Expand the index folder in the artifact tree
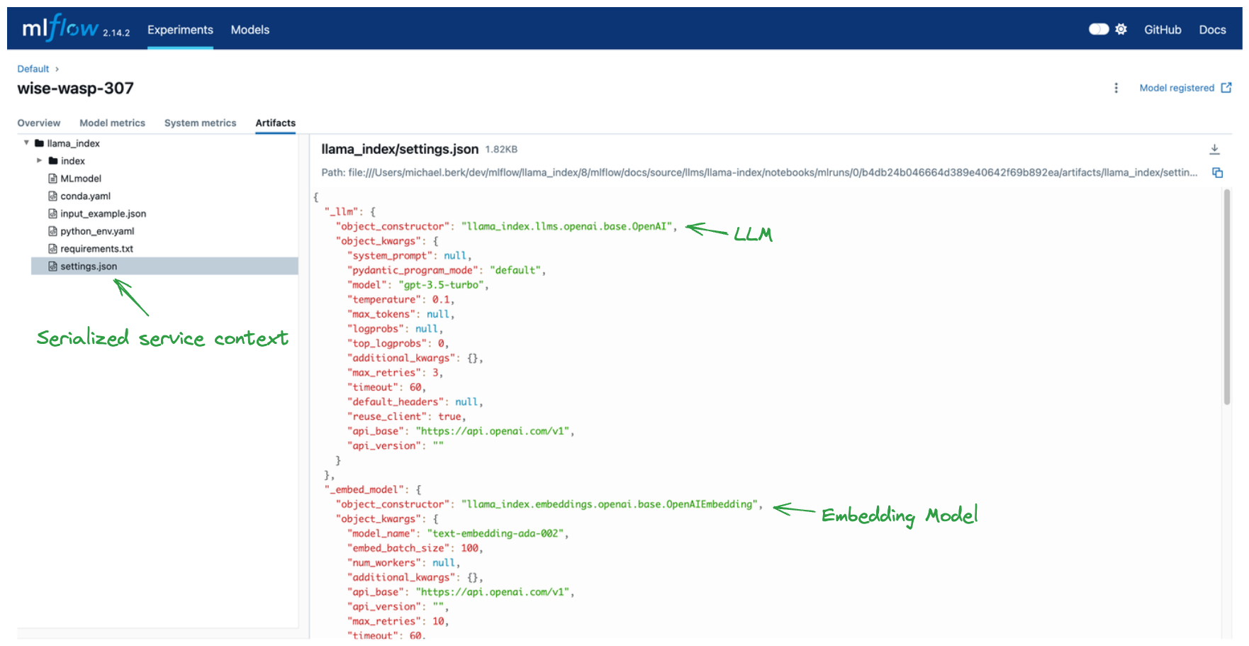Image resolution: width=1249 pixels, height=646 pixels. point(40,160)
